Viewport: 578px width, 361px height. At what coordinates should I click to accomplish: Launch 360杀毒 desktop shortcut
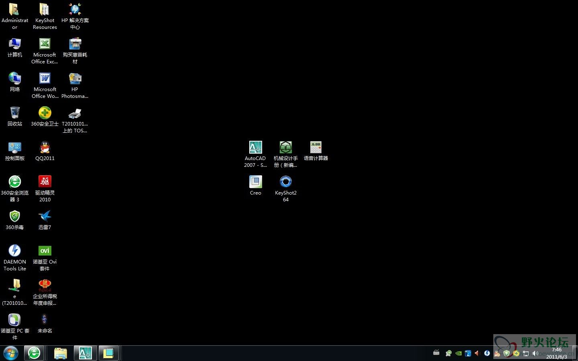pos(14,217)
